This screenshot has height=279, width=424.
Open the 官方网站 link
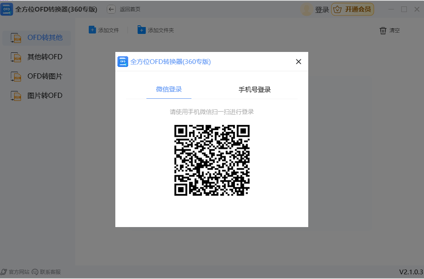pos(19,272)
